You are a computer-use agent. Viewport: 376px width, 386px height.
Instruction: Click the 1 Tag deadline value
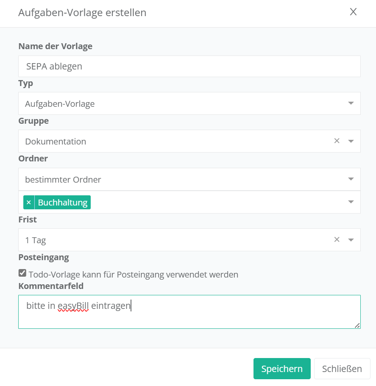click(x=36, y=240)
